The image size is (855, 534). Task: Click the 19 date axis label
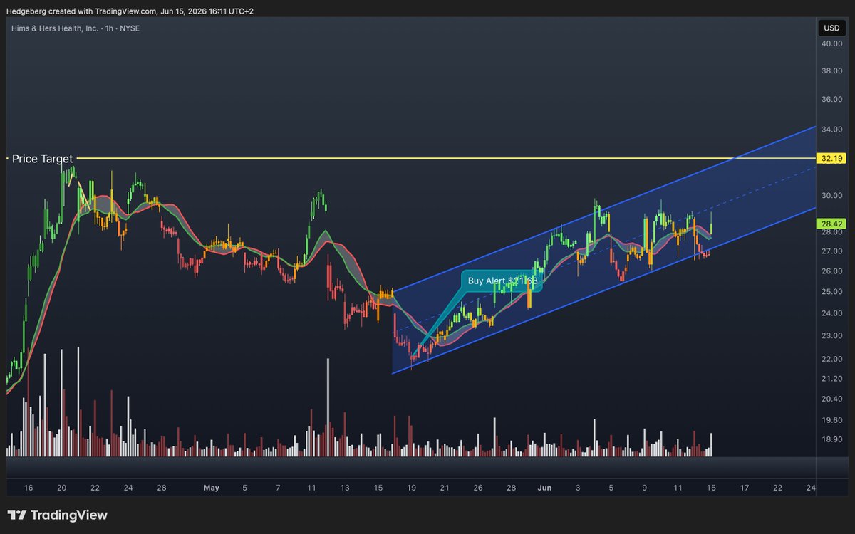click(x=411, y=488)
